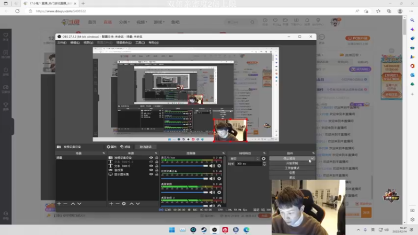Mute 视频采集设备 audio speaker icon
This screenshot has height=235, width=418.
click(x=212, y=179)
